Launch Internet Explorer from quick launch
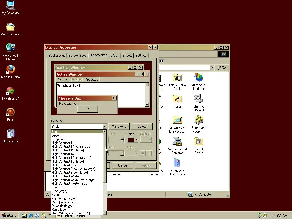Screen dimensions: 292x219 [x=31, y=216]
